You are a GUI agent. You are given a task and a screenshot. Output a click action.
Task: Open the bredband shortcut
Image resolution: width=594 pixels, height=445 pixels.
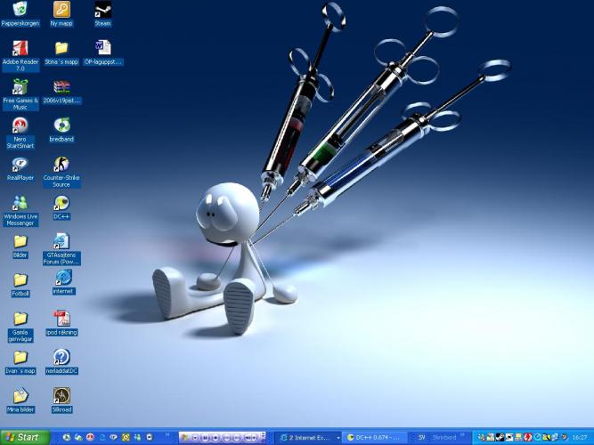(61, 125)
